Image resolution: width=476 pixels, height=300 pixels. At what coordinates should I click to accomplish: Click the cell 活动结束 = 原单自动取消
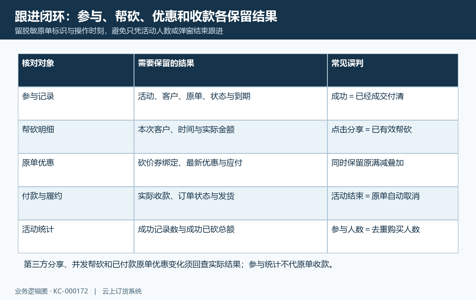click(393, 203)
